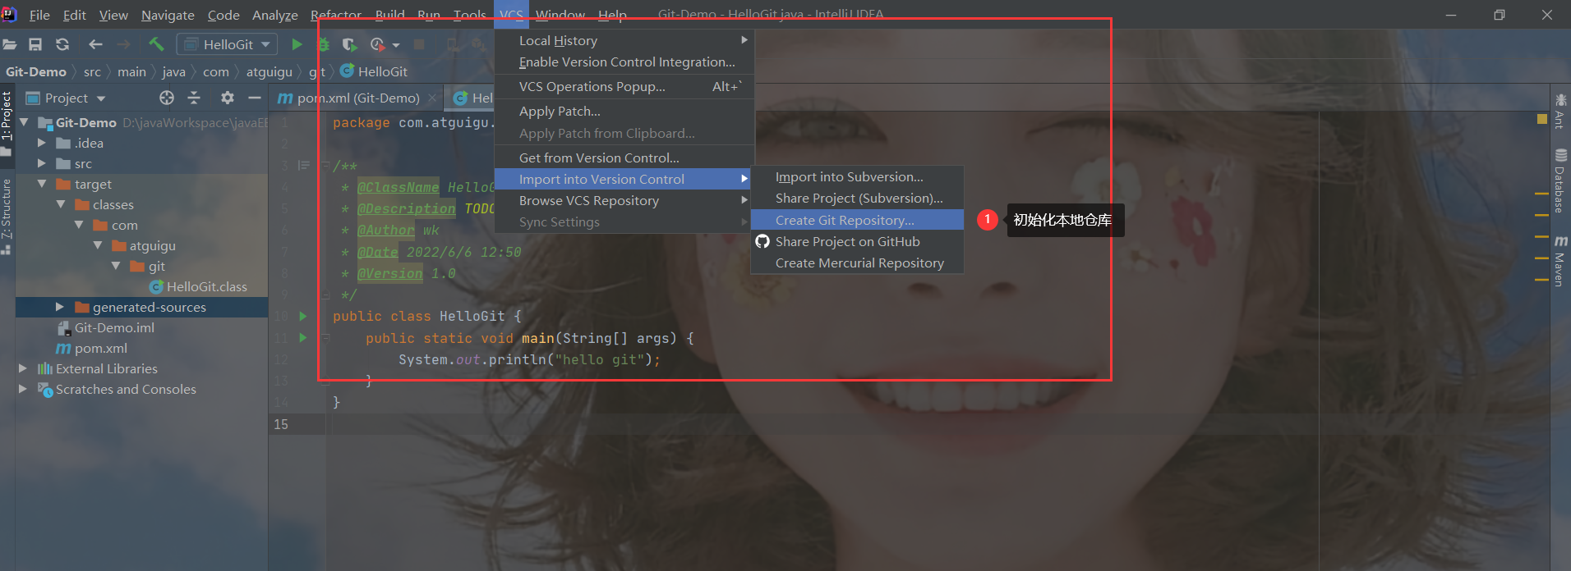Select Share Project (Subversion)...
This screenshot has height=571, width=1571.
tap(857, 198)
